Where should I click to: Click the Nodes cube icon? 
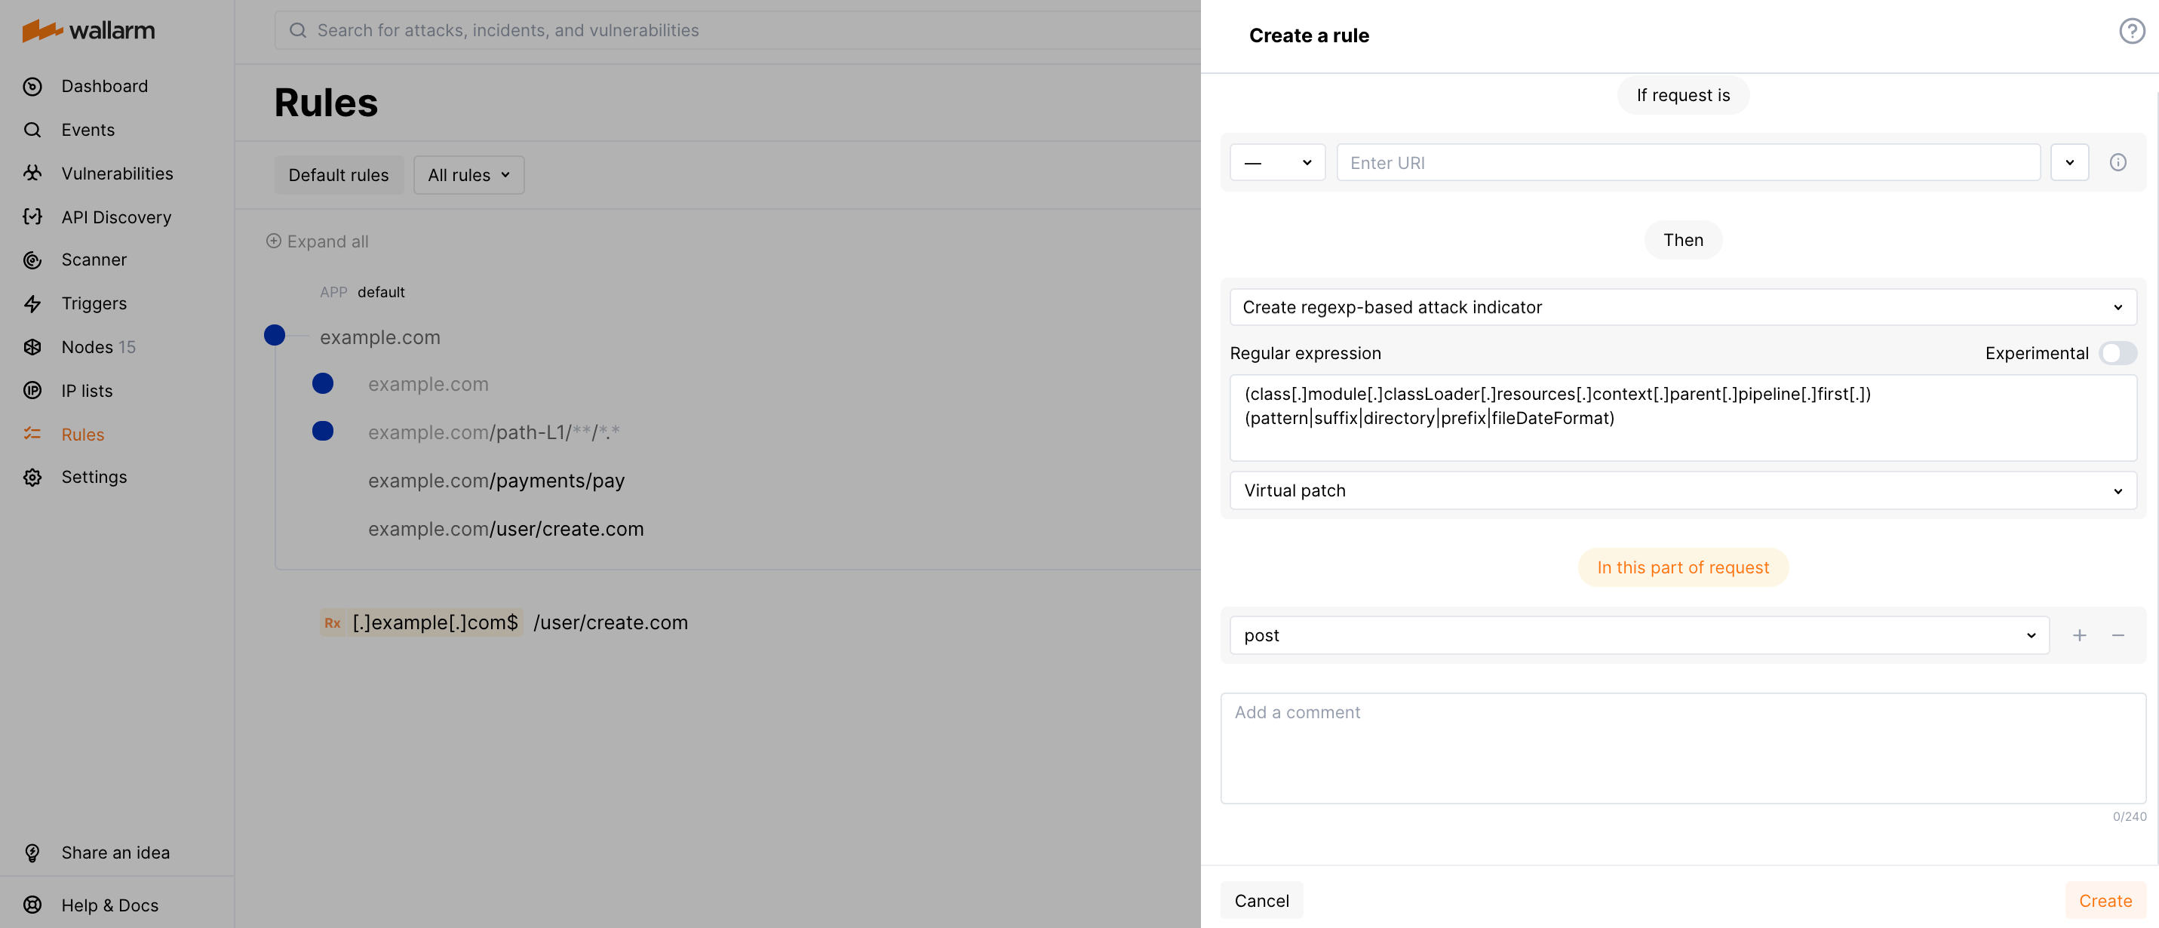pos(32,347)
